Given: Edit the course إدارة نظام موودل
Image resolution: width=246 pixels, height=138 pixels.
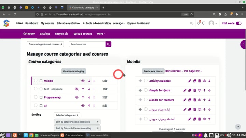Looking at the screenshot, I should (x=185, y=109).
